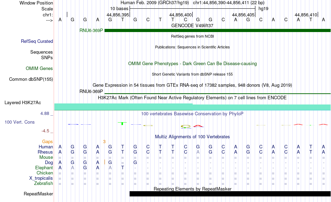Click the Scale label on the left
This screenshot has height=202, width=331.
[x=47, y=9]
